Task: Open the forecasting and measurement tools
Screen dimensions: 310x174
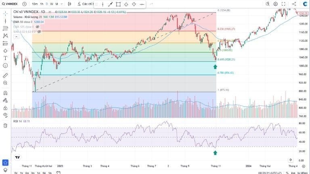Action: pyautogui.click(x=5, y=43)
